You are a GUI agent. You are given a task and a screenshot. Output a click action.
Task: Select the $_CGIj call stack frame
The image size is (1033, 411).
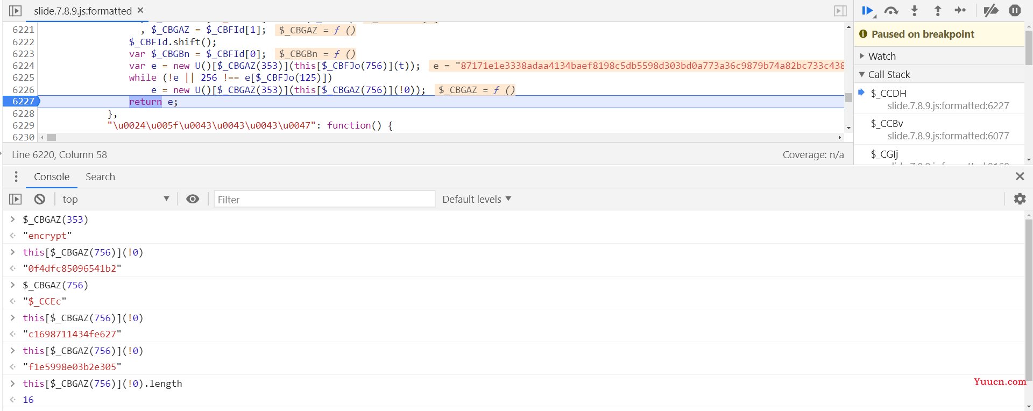(x=938, y=155)
